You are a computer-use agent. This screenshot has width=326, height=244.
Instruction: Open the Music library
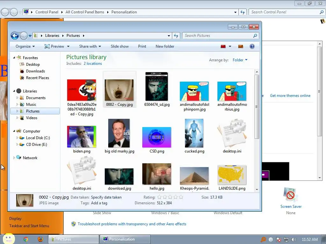(x=31, y=104)
